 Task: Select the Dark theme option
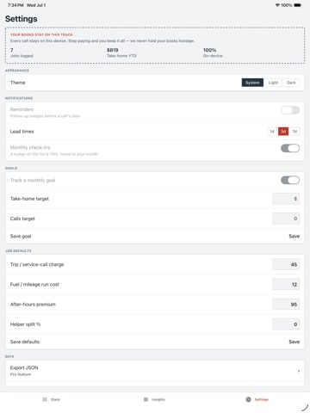coord(291,83)
